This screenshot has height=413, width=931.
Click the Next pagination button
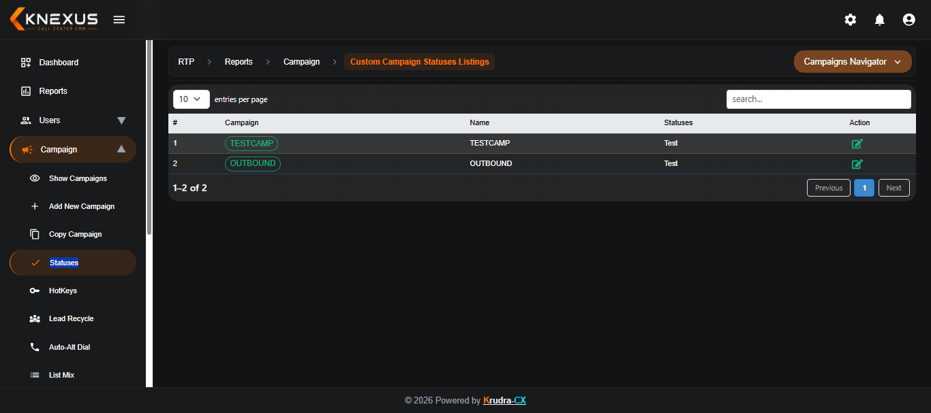click(x=894, y=188)
